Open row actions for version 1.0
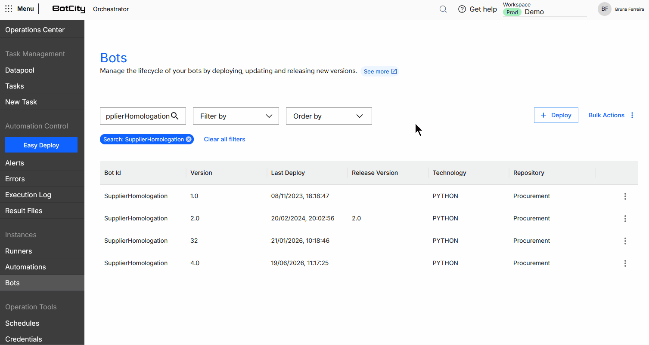The image size is (649, 345). click(625, 196)
